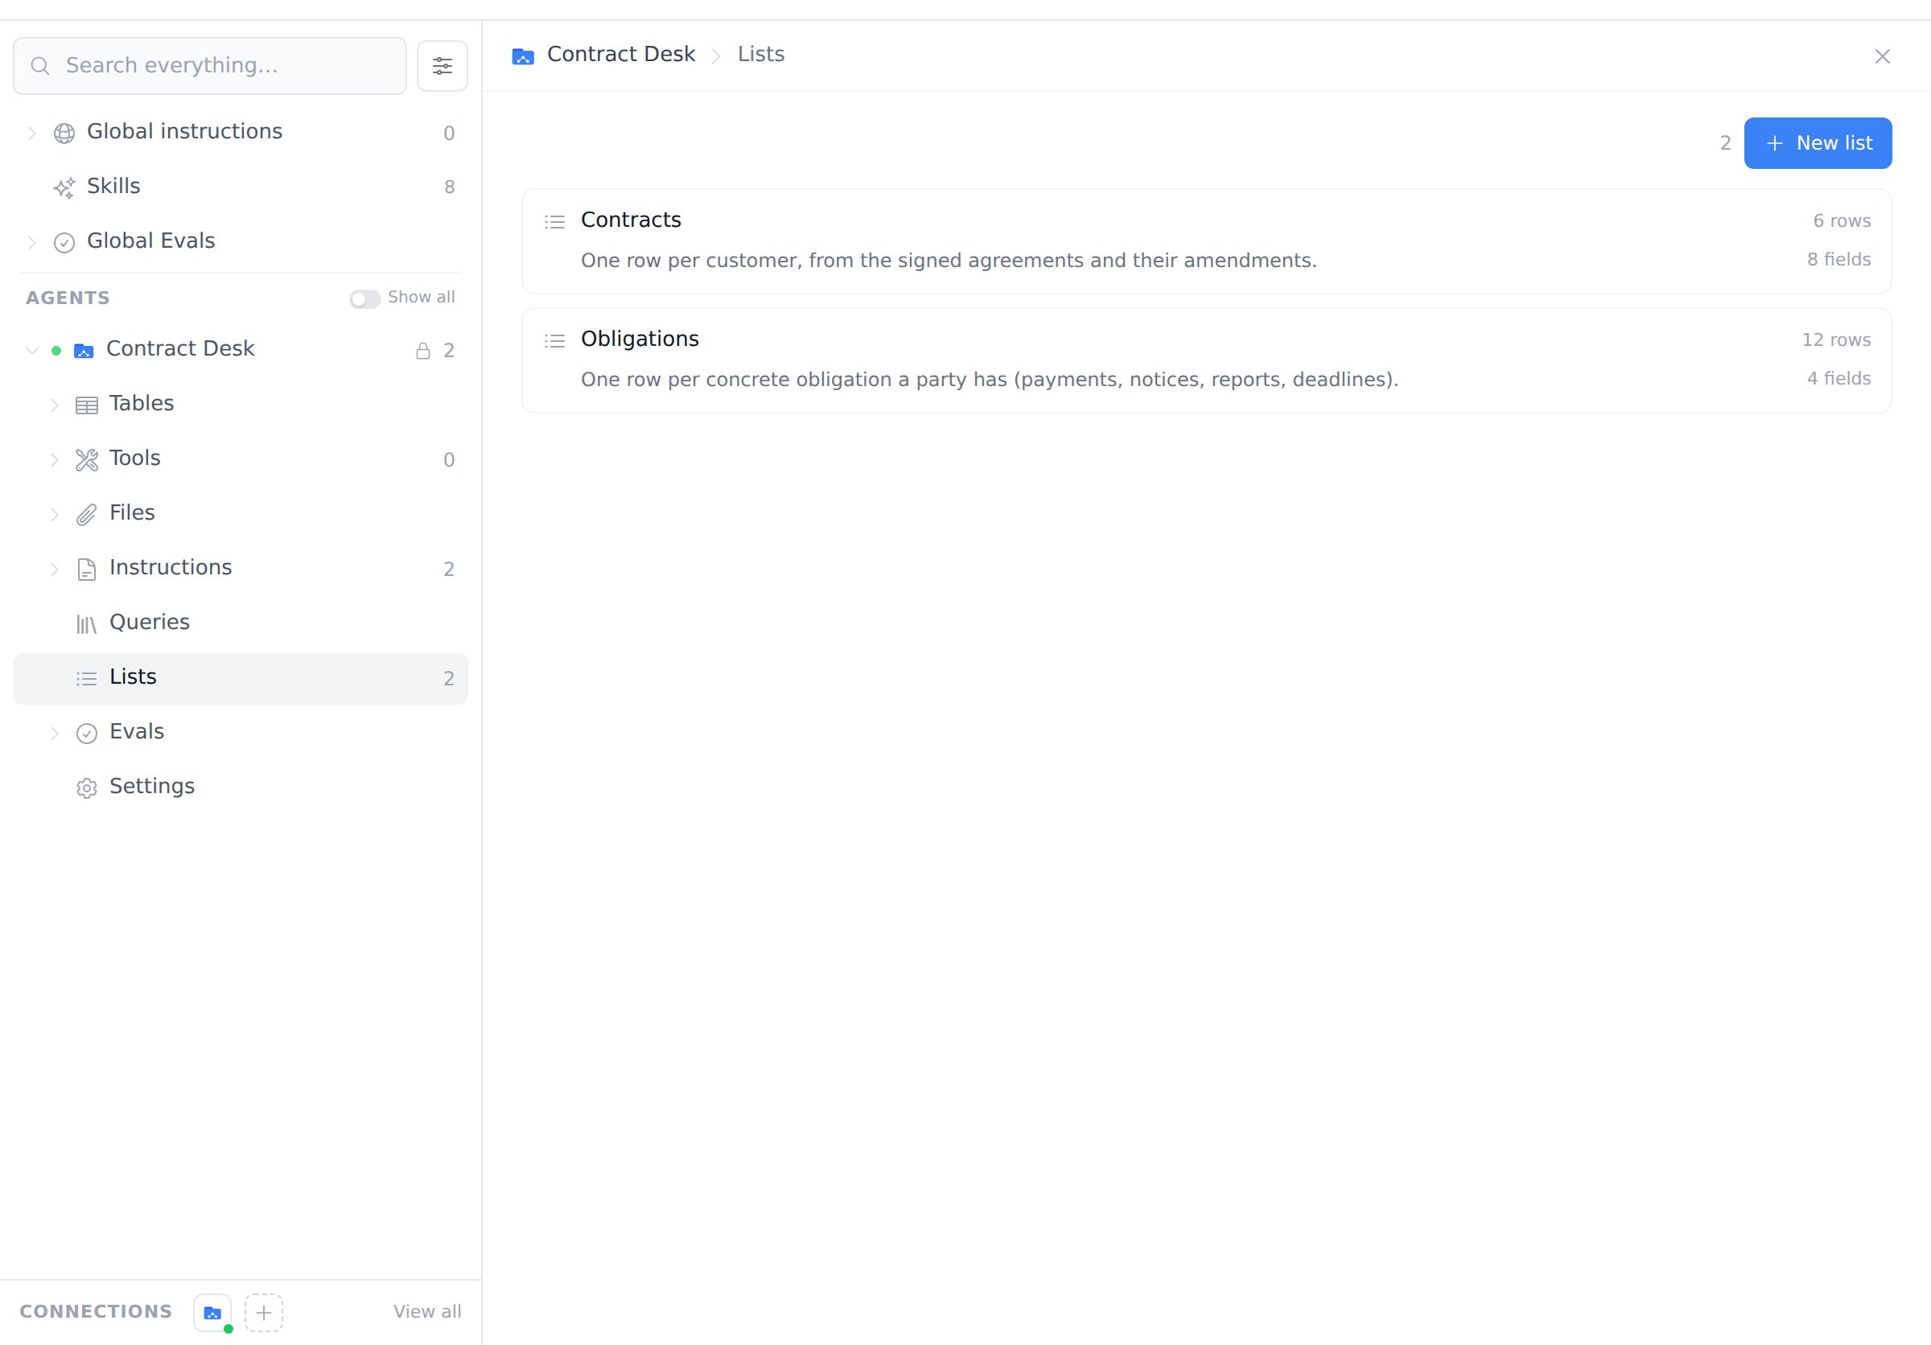Open the Instructions section label

pos(171,567)
